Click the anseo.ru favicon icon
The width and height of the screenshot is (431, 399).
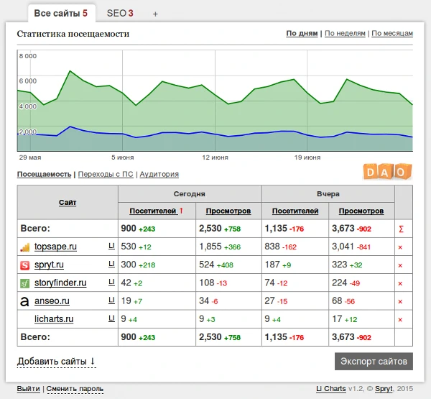coord(24,301)
